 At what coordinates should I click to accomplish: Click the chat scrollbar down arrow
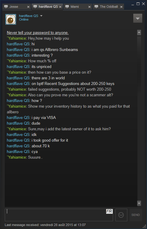tap(139, 203)
